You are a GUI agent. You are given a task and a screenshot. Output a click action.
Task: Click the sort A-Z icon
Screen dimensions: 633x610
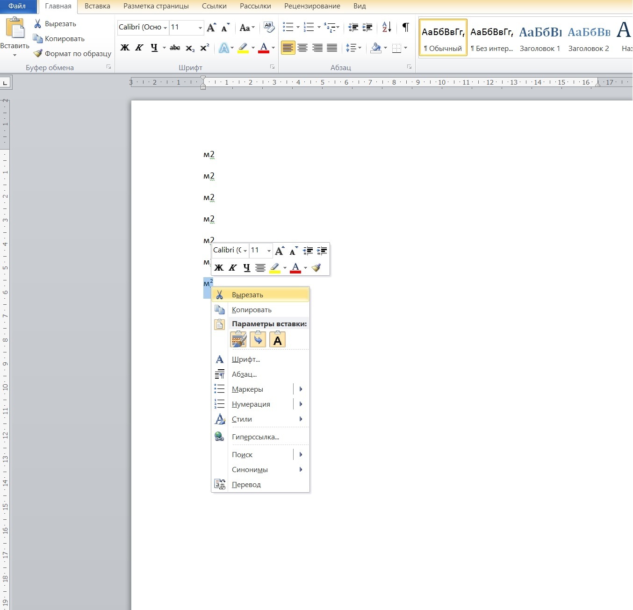[387, 27]
